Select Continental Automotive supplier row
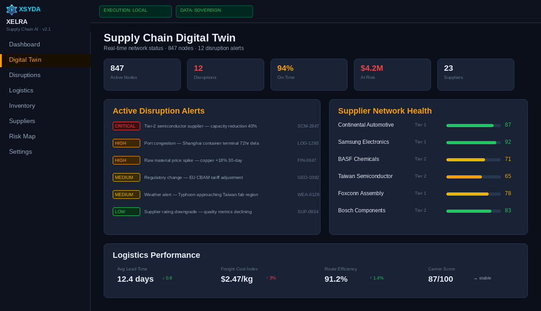Image resolution: width=541 pixels, height=311 pixels. (366, 125)
